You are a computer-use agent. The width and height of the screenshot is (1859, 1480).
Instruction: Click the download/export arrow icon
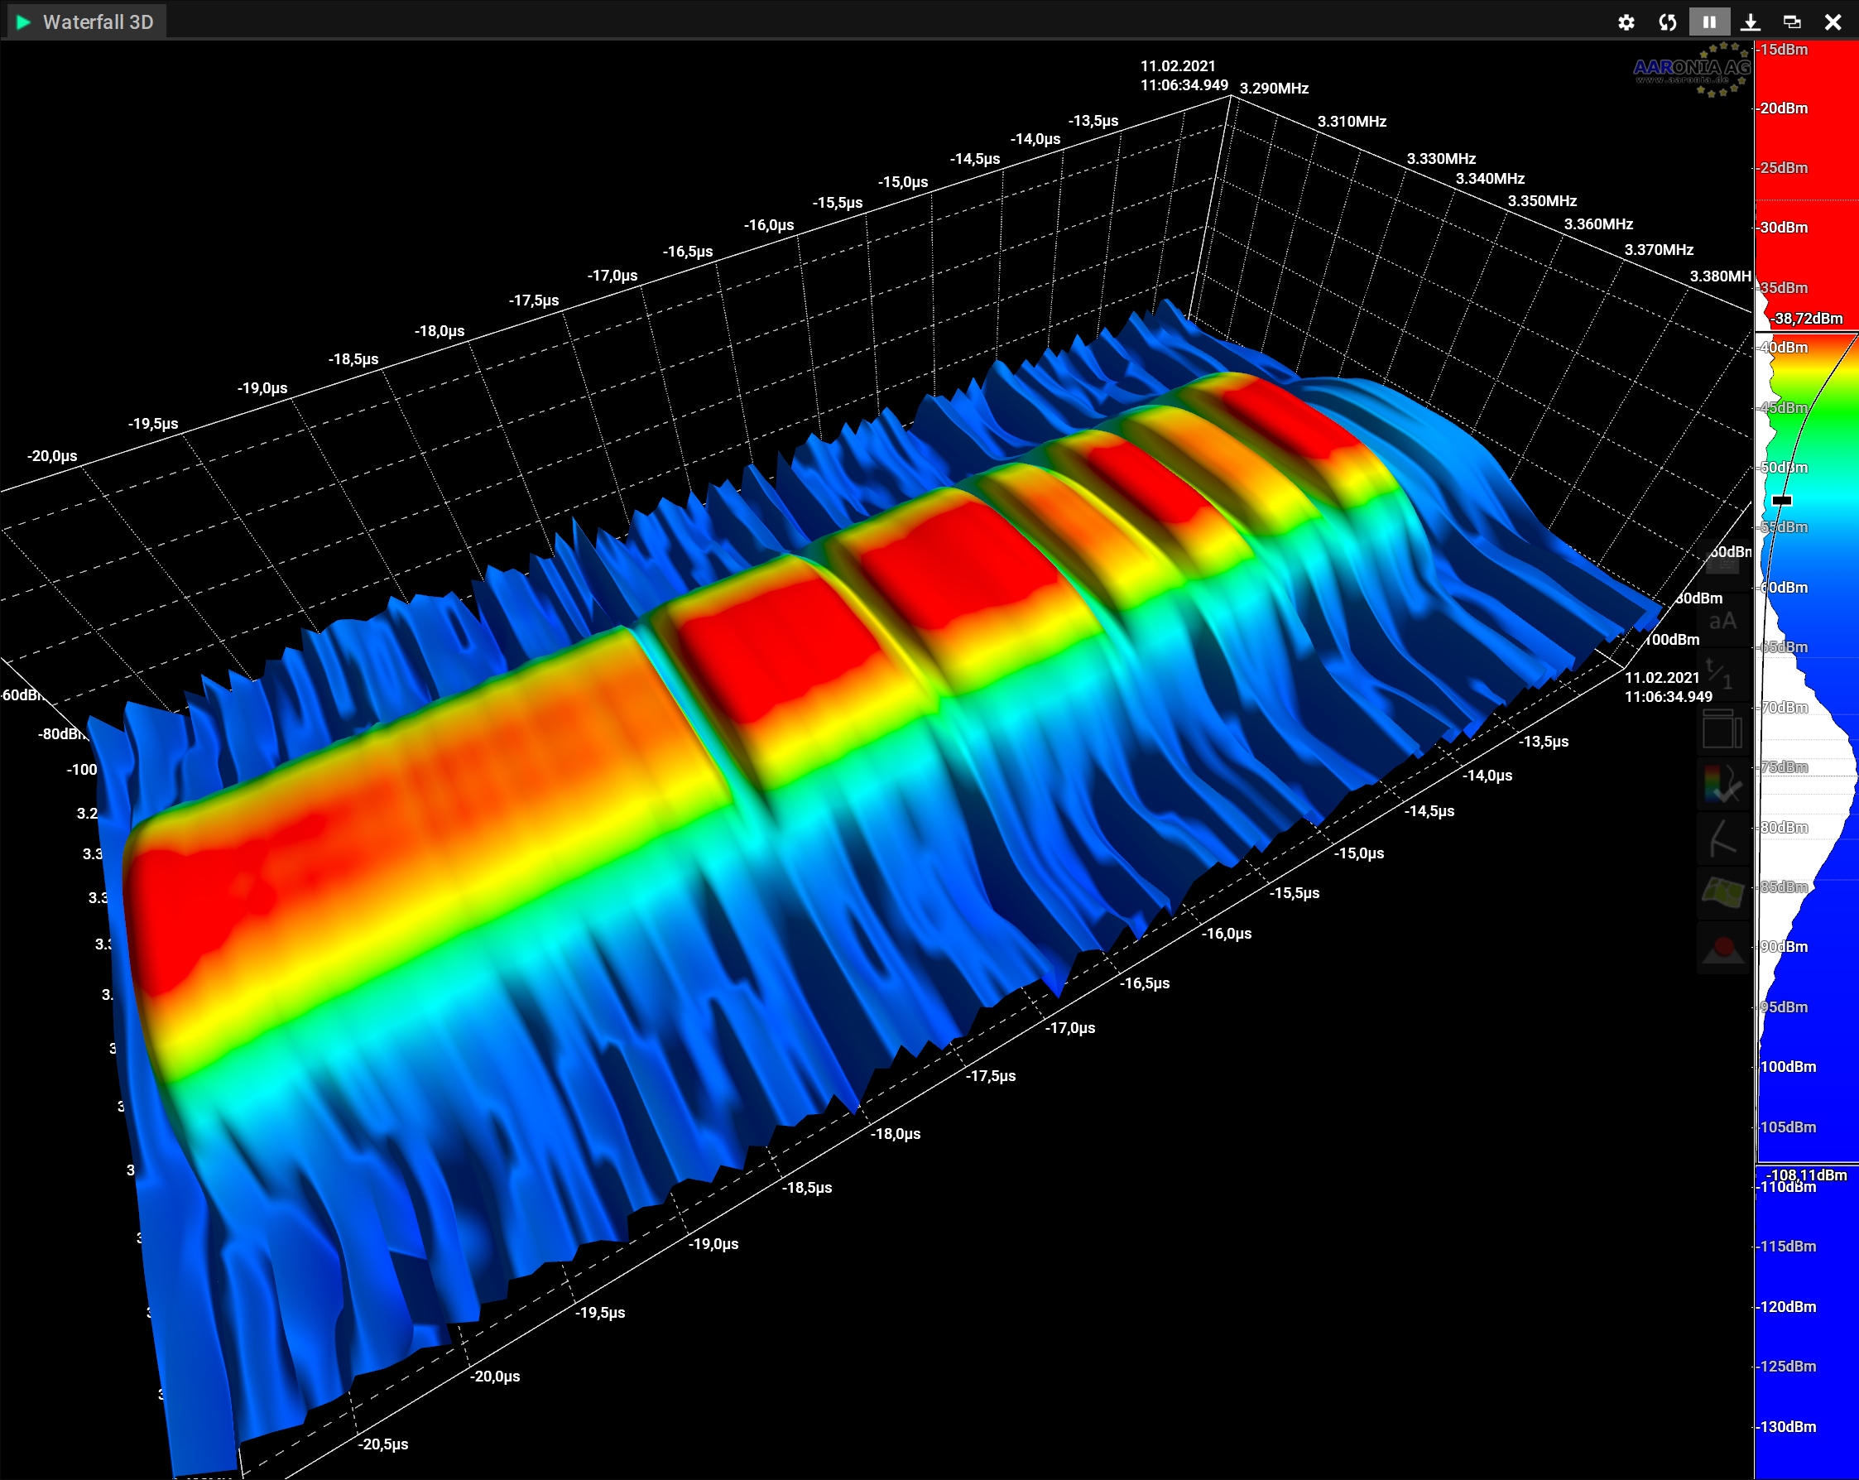click(1751, 22)
